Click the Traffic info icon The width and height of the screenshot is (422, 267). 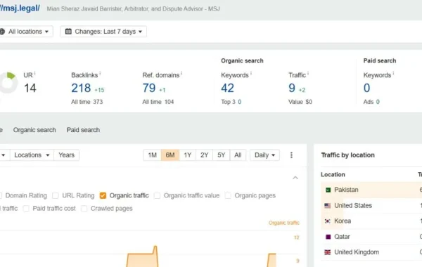[308, 73]
